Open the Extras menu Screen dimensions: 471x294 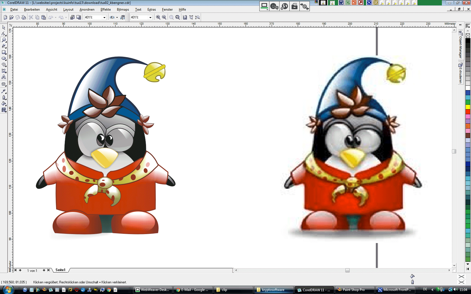pos(152,10)
